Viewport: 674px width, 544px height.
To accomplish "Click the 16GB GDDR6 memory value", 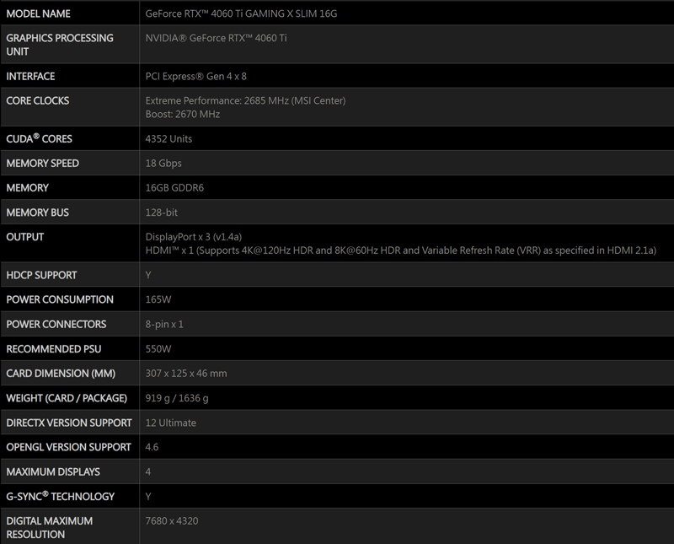I will (x=174, y=188).
